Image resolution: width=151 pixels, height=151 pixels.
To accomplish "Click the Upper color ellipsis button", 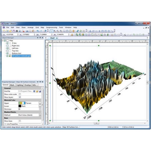I will 40,103.
